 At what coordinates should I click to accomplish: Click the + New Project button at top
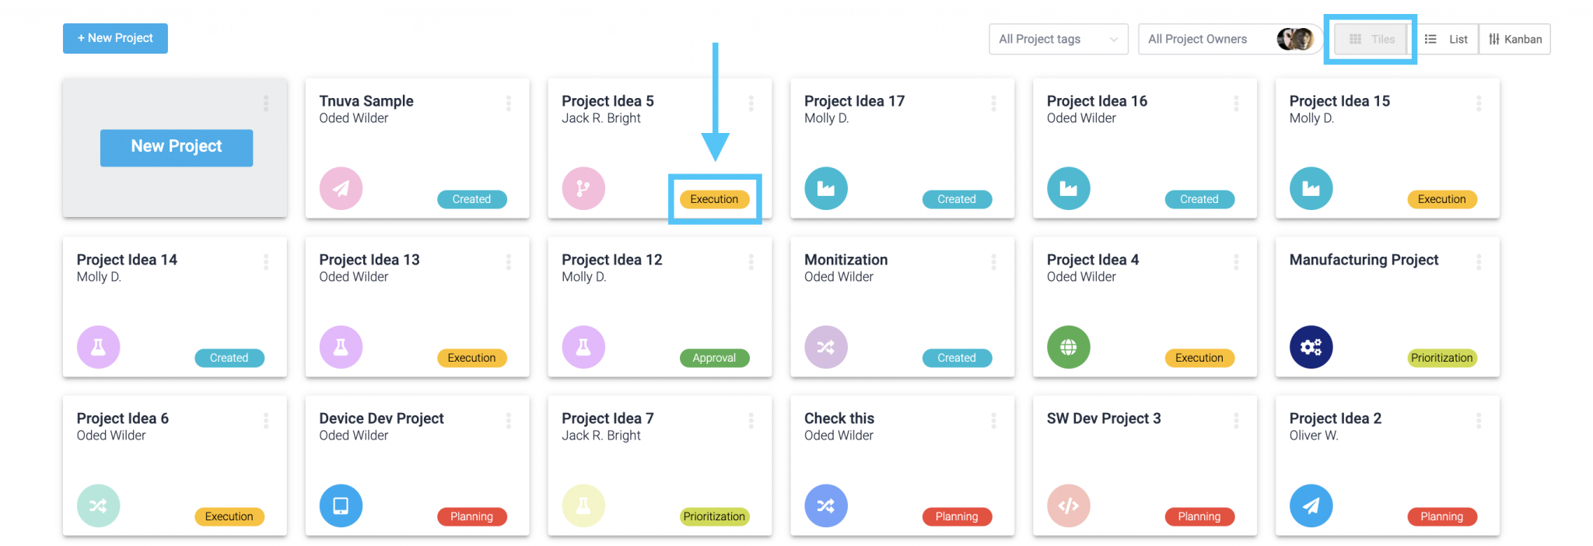click(115, 38)
